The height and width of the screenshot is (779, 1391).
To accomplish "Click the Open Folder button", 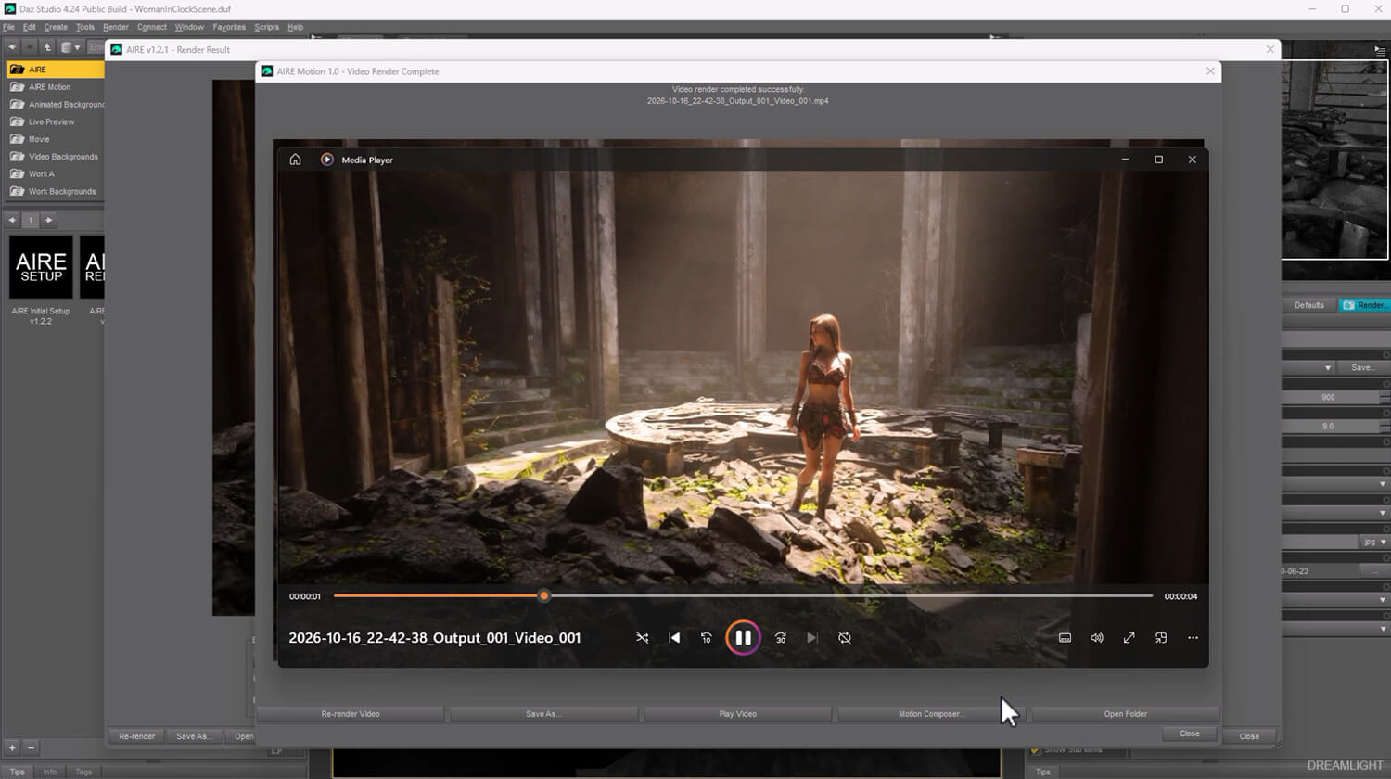I will click(x=1126, y=714).
